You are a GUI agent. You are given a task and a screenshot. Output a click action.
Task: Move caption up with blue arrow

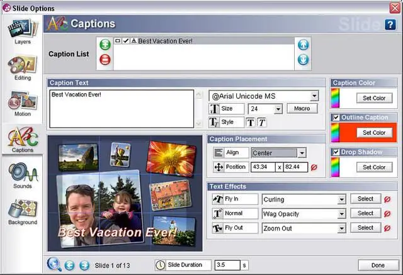click(x=304, y=45)
